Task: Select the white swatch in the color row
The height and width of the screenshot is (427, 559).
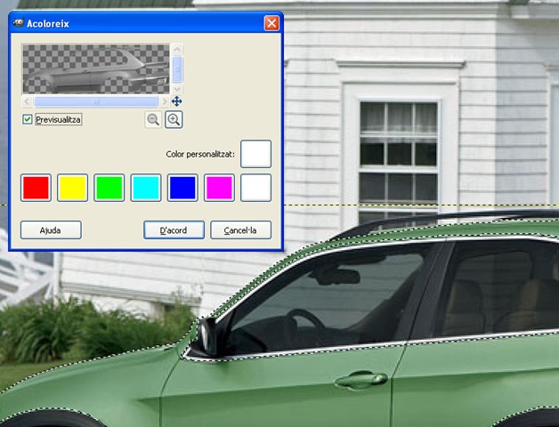Action: point(256,188)
